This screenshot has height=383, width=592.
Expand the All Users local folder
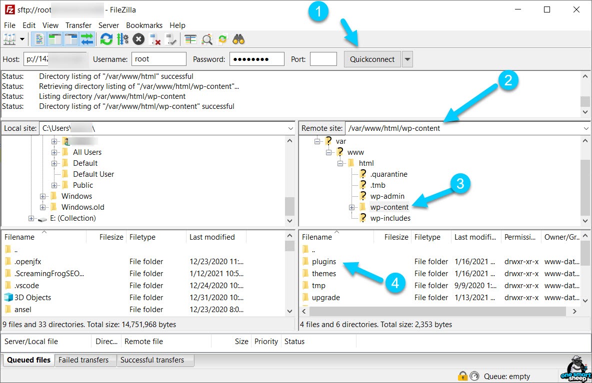[54, 152]
